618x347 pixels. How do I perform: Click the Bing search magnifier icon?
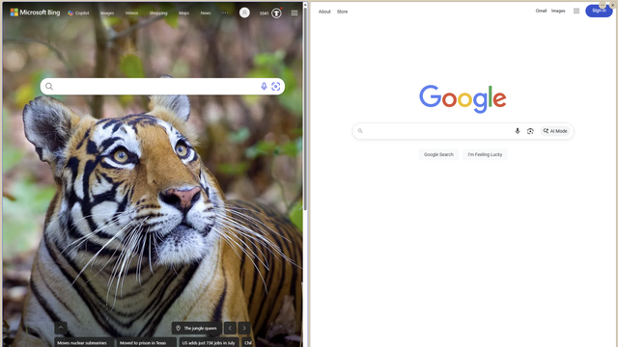[x=49, y=86]
